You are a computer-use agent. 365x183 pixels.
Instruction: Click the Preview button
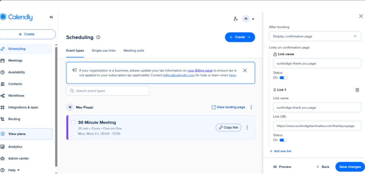(x=282, y=167)
